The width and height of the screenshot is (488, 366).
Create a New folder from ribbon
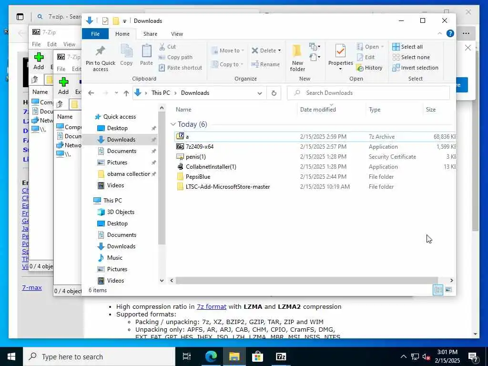point(297,58)
